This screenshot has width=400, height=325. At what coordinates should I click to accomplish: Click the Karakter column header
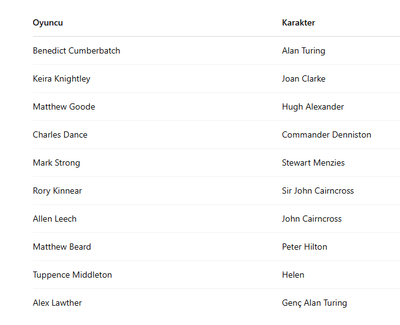[298, 23]
